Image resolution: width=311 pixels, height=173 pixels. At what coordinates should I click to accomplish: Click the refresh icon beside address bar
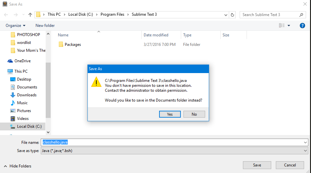232,15
